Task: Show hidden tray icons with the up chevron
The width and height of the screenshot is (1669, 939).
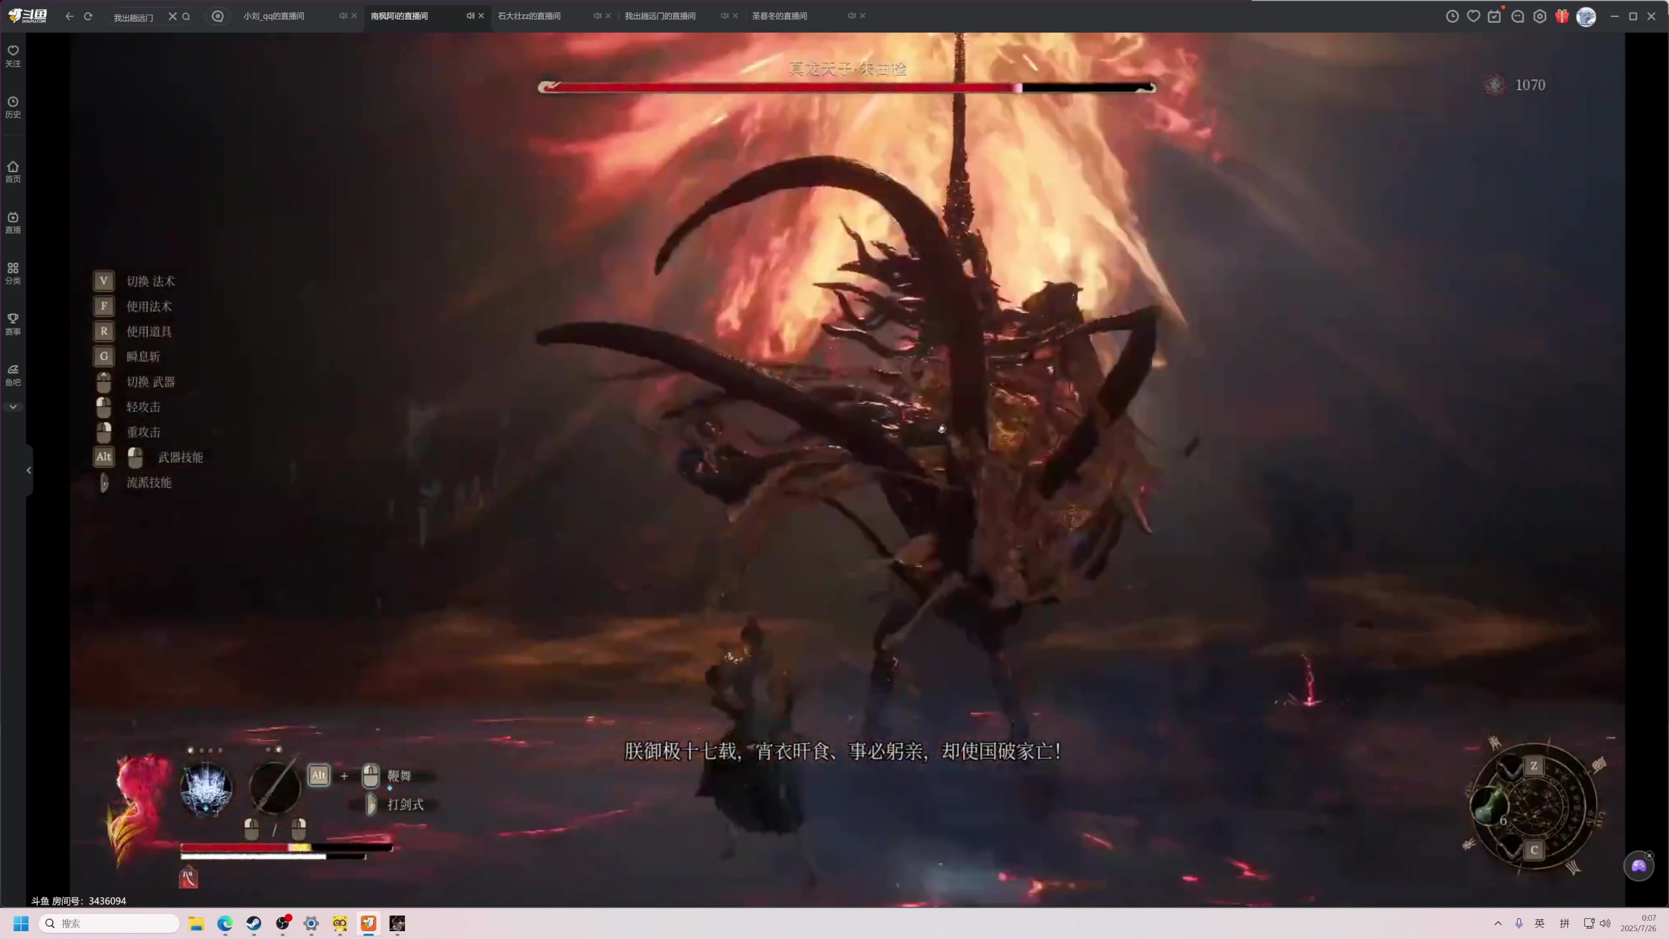Action: (1498, 923)
